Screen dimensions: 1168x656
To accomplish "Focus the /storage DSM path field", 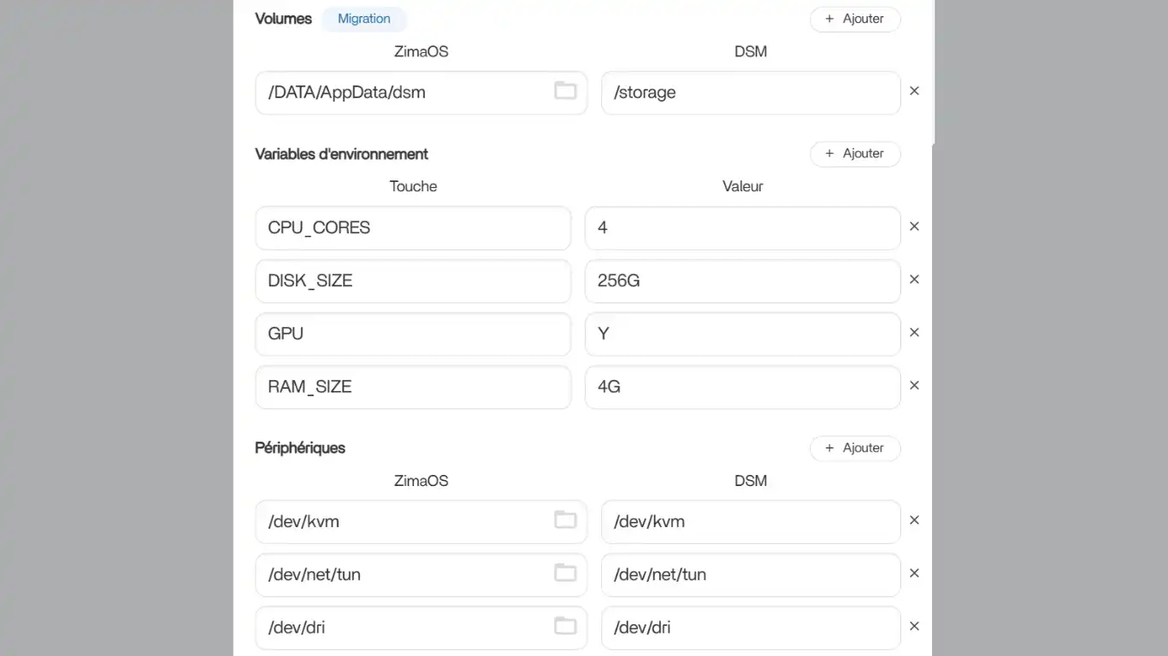I will (750, 92).
